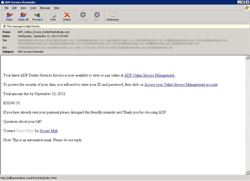
Task: Click the sender address ADP_Online_Invoice_DoNotReply@adp.com
Action: coord(44,32)
